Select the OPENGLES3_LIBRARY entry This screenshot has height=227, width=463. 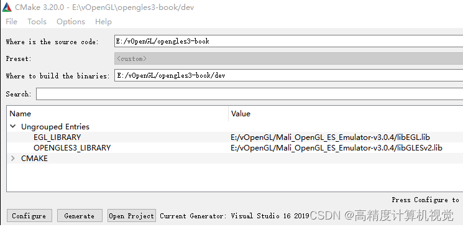point(72,148)
